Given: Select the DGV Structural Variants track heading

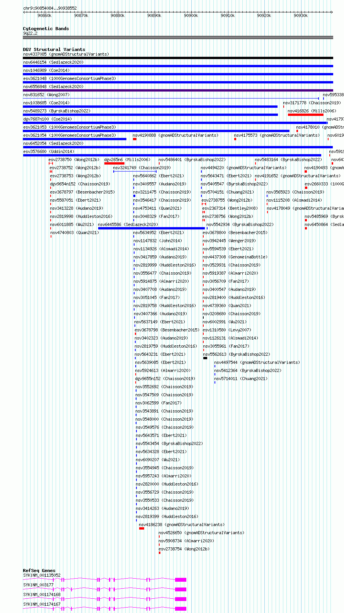Looking at the screenshot, I should pos(54,49).
